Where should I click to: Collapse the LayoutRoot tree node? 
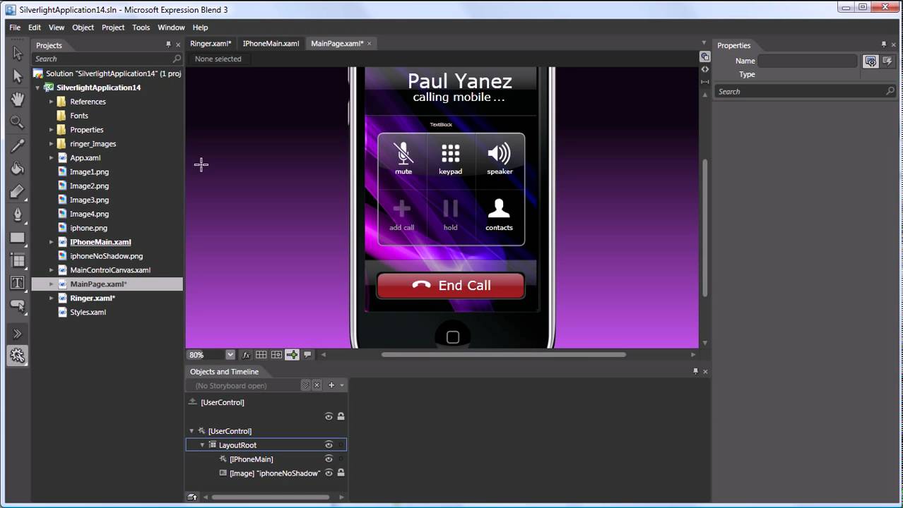tap(202, 445)
